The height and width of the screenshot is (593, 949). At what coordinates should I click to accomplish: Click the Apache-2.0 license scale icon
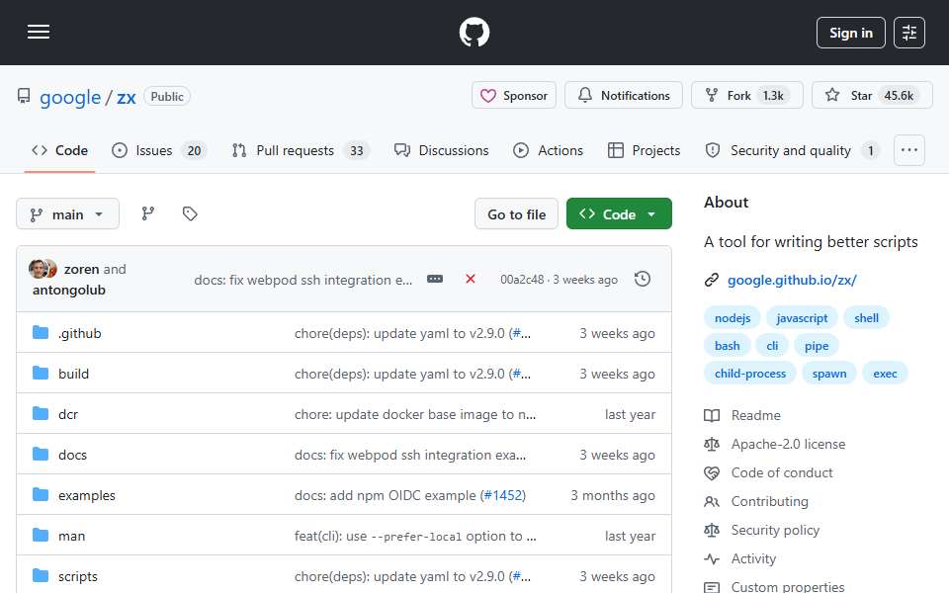712,444
